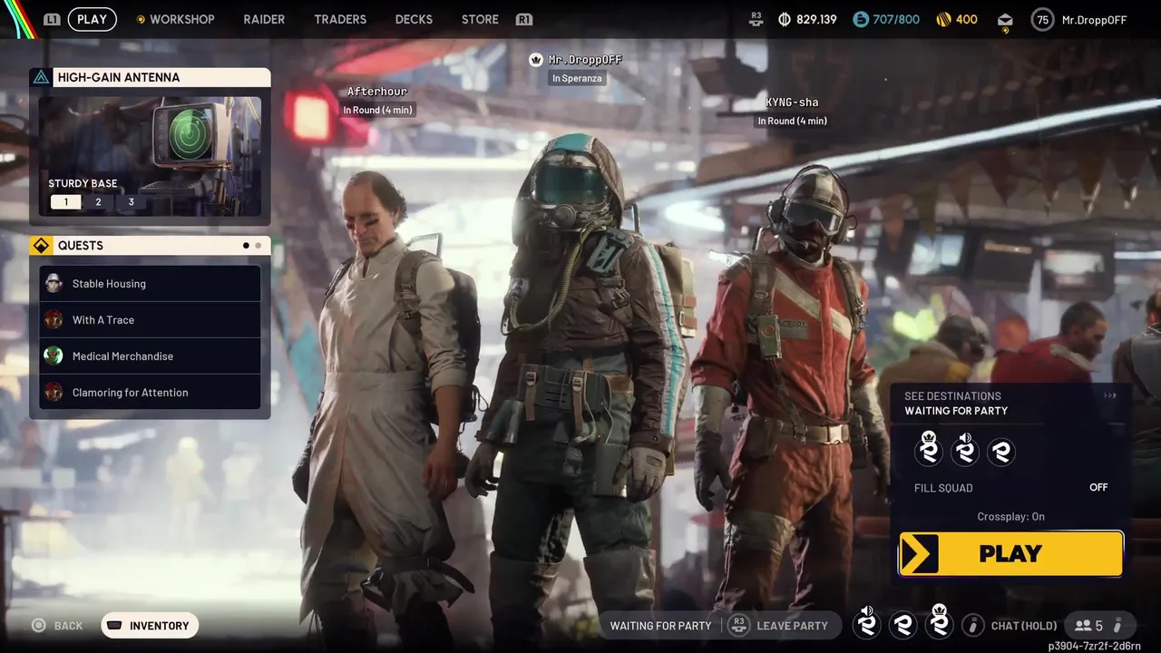Click the antenna radar monitor thumbnail
The width and height of the screenshot is (1161, 653).
coord(150,156)
